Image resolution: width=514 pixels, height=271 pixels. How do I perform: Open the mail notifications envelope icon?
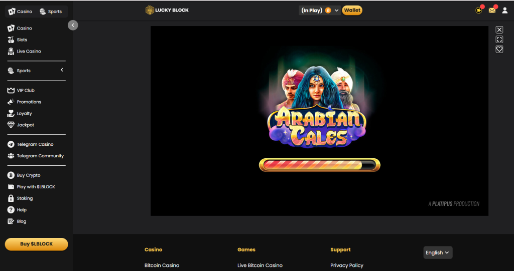pyautogui.click(x=492, y=10)
